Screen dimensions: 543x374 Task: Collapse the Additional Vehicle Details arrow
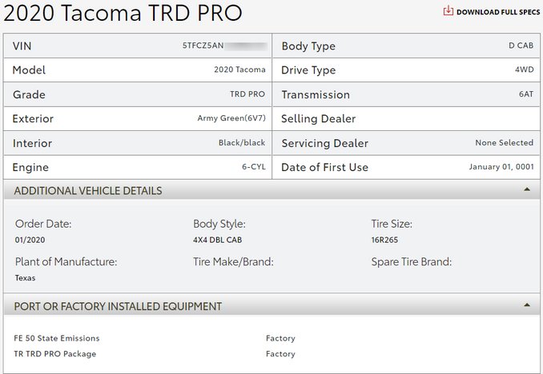pyautogui.click(x=527, y=189)
